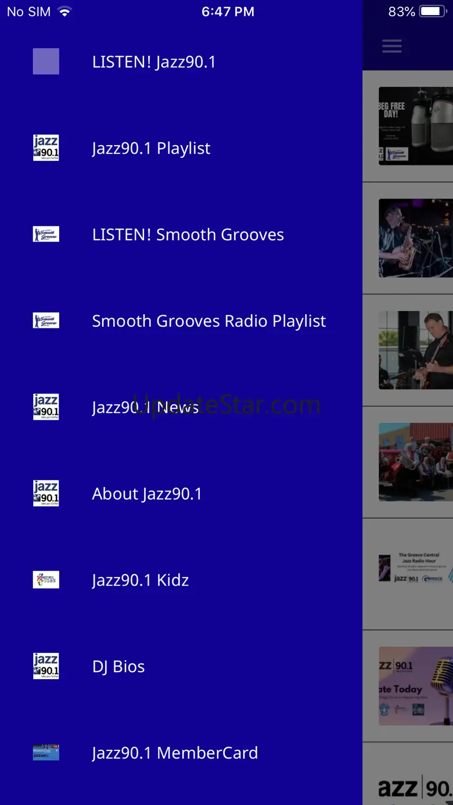Open the Beg Free Day microphone thumbnail

[x=416, y=126]
